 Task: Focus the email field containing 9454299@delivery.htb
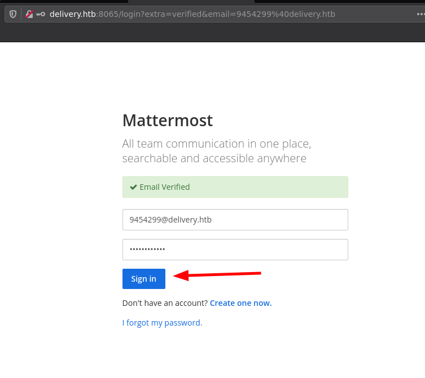coord(235,220)
